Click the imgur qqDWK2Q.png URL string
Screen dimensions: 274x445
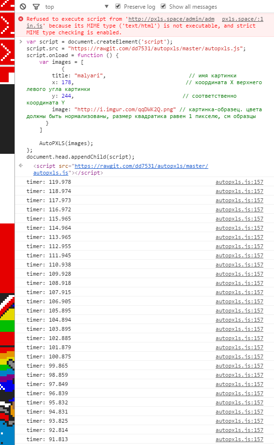125,109
